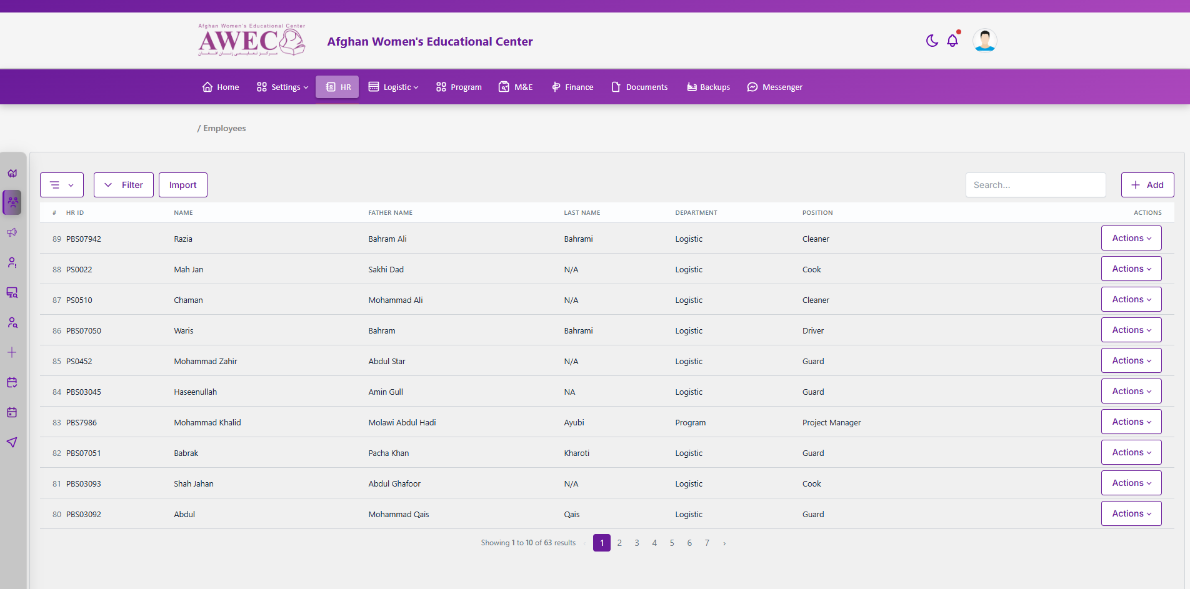Switch to the Finance menu item
1190x589 pixels.
pyautogui.click(x=572, y=87)
